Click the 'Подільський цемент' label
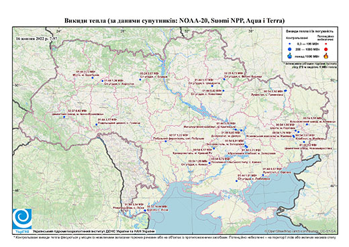The height and width of the screenshot is (247, 349). pyautogui.click(x=120, y=123)
